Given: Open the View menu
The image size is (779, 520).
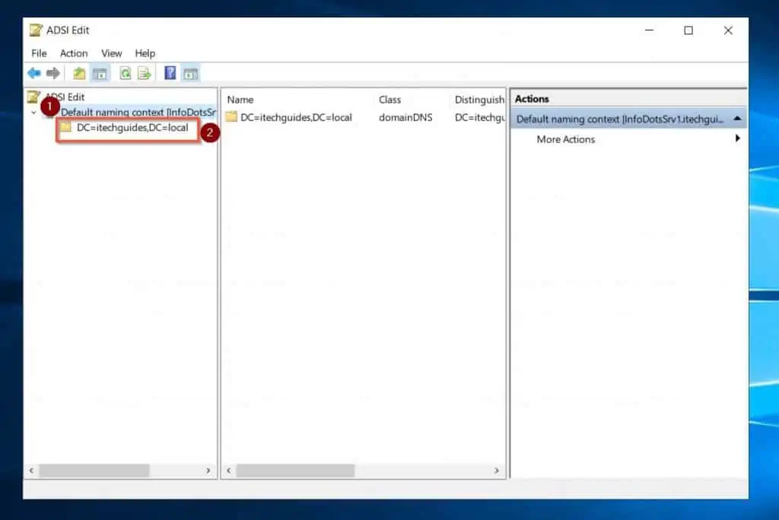Looking at the screenshot, I should coord(111,53).
